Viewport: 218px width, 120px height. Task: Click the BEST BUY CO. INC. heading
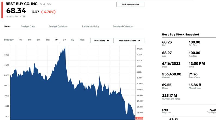(x=22, y=4)
